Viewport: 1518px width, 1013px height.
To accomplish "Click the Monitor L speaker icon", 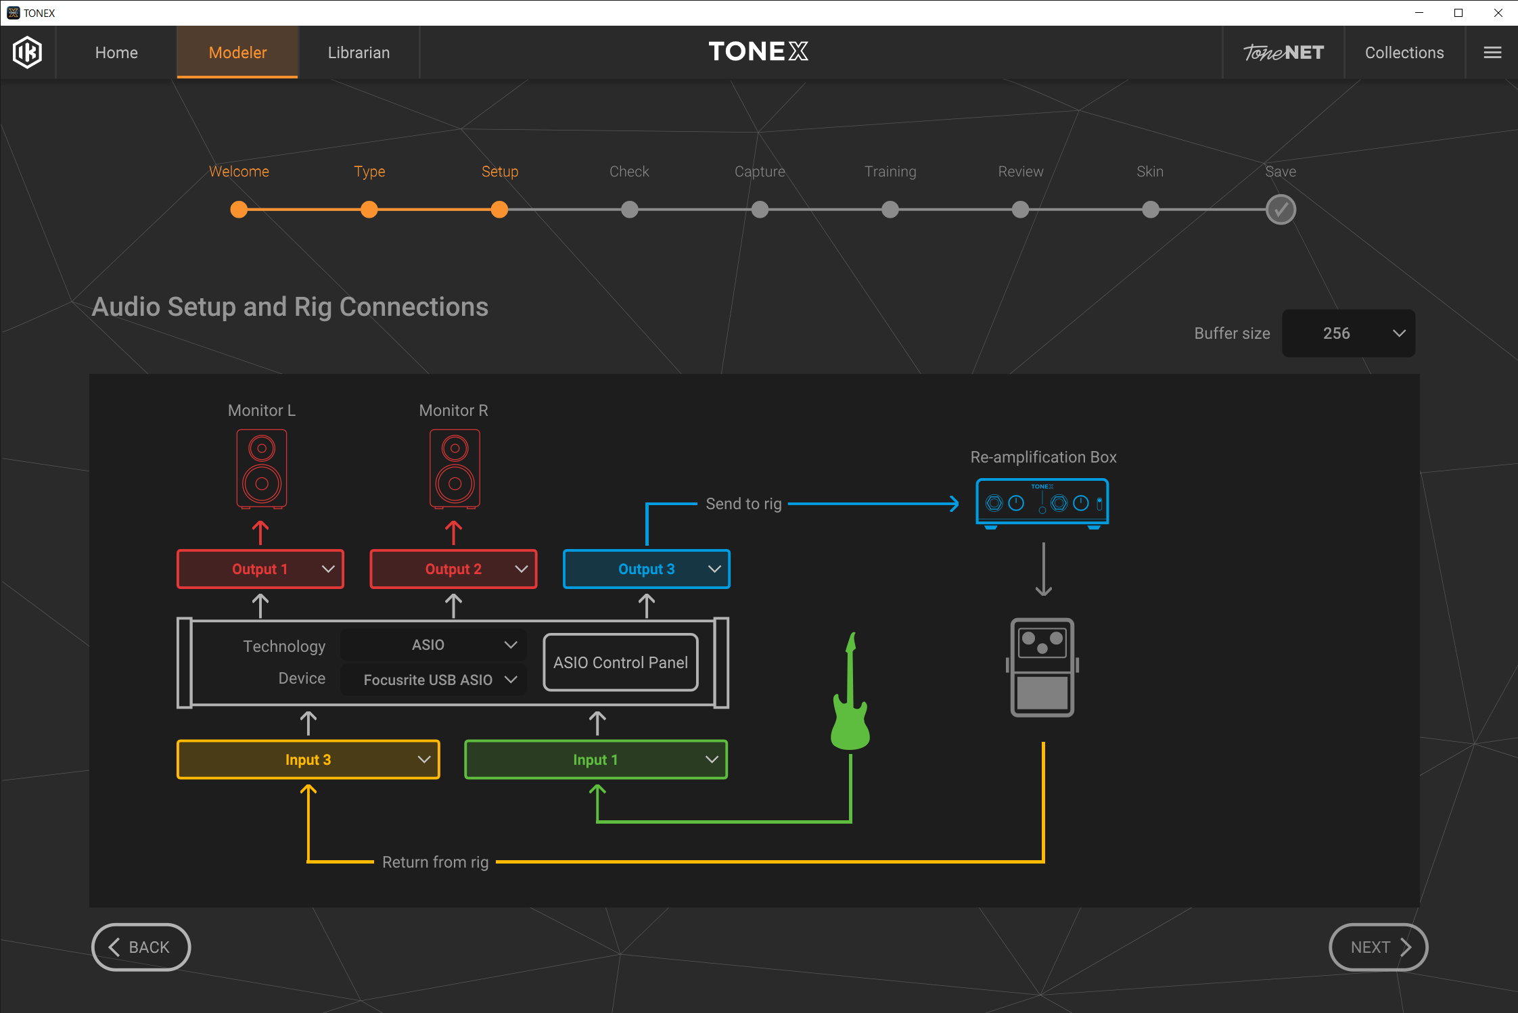I will 262,469.
